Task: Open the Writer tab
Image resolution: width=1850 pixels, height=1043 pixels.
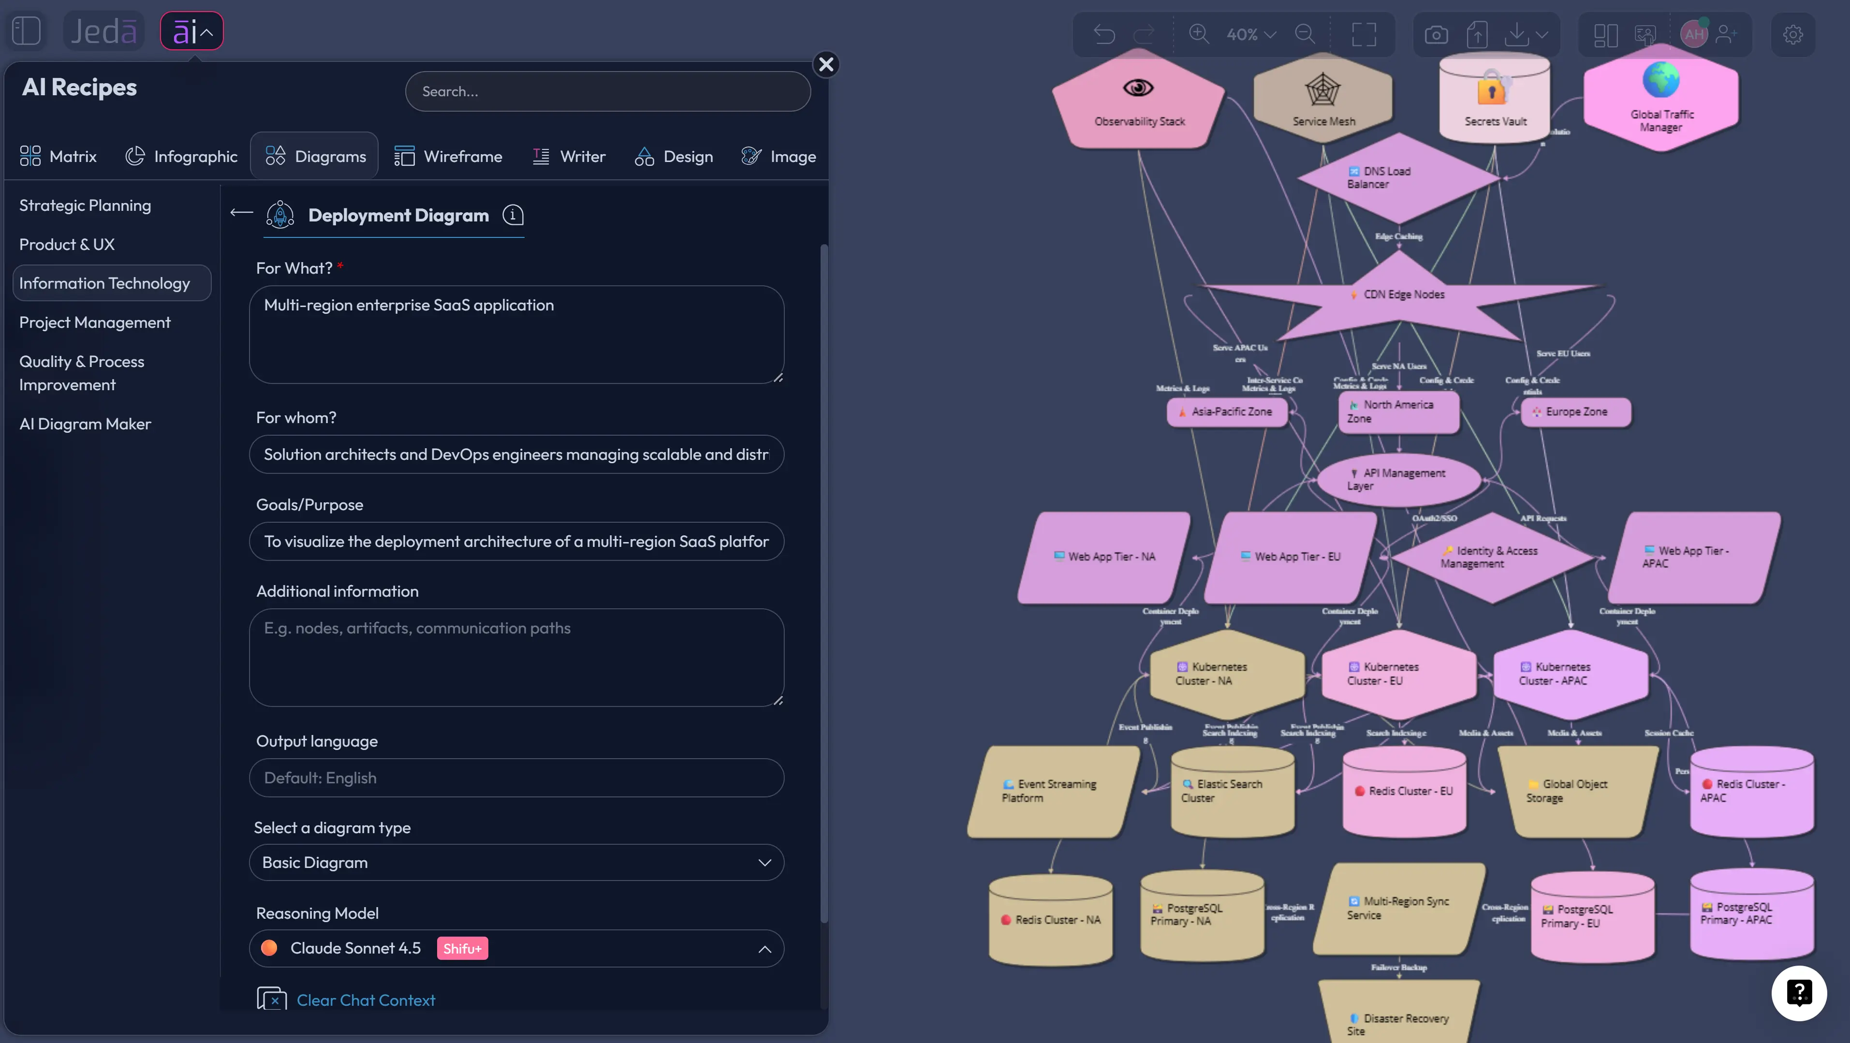Action: [x=569, y=156]
